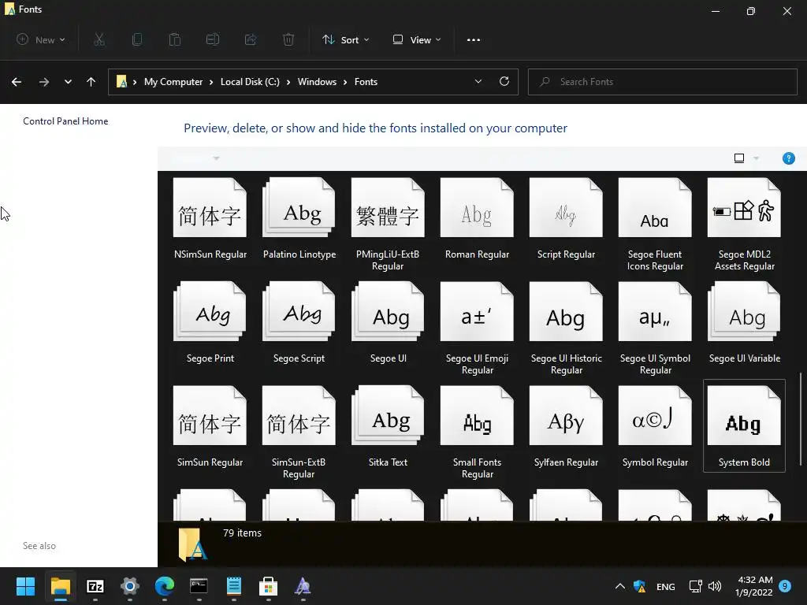Select the Segoe UI Variable font
Image resolution: width=807 pixels, height=605 pixels.
point(744,322)
